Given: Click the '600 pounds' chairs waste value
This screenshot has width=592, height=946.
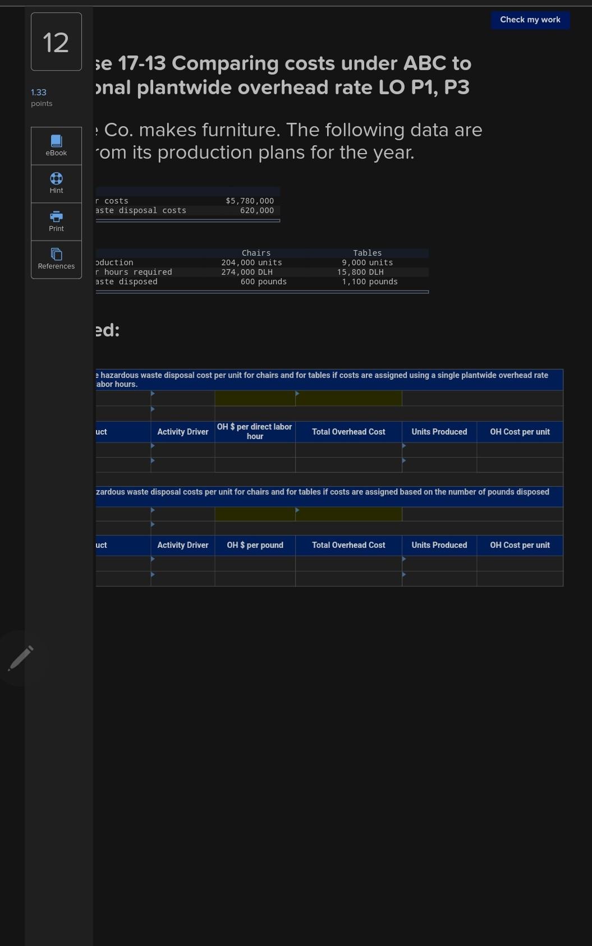Looking at the screenshot, I should coord(264,282).
